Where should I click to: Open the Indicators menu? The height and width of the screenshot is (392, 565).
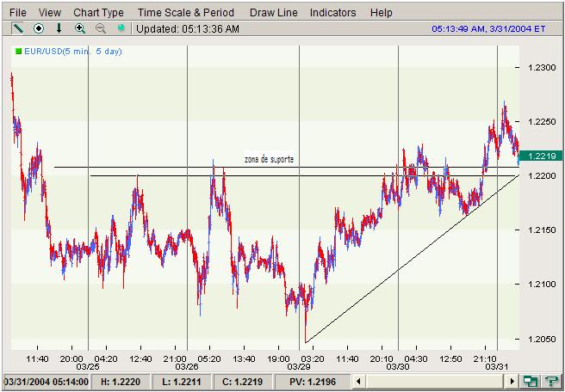tap(333, 13)
